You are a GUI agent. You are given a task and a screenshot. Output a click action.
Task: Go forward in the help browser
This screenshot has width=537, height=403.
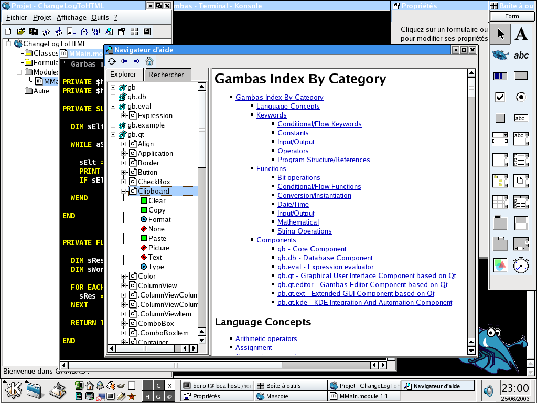click(x=137, y=61)
